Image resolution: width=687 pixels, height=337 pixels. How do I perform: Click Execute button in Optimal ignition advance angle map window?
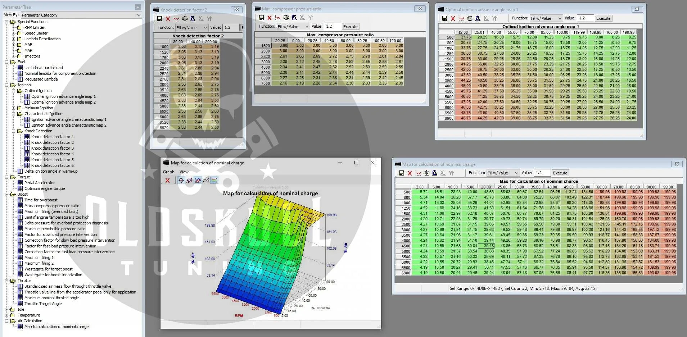(x=603, y=18)
